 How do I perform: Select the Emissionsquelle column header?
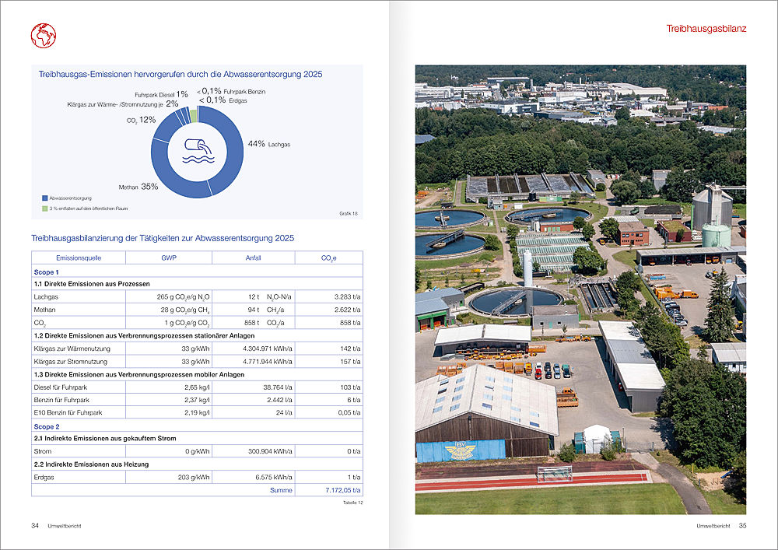(79, 257)
